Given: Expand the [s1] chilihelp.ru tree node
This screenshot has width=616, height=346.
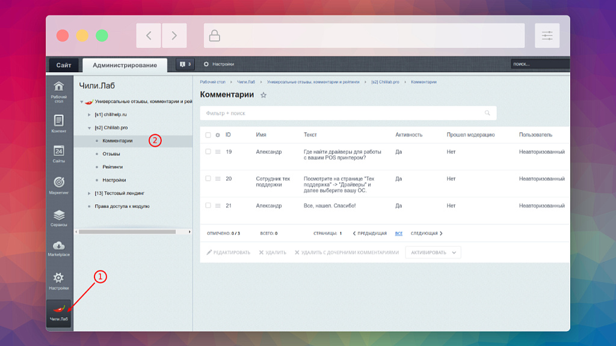Looking at the screenshot, I should tap(90, 114).
